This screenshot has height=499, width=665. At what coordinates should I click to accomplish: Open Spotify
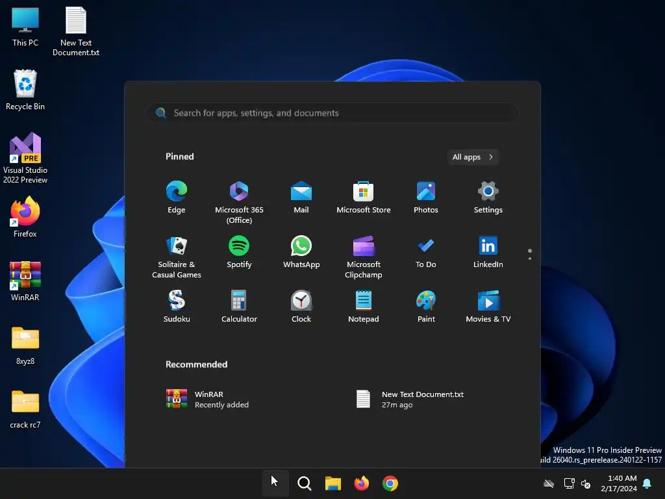coord(239,252)
